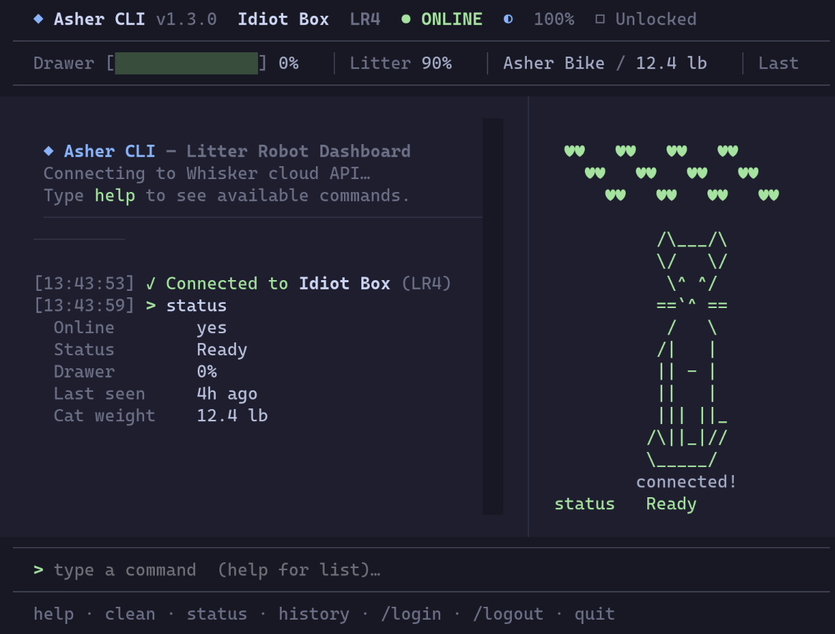Click the Drawer 0% value in status strip
The image size is (835, 634).
click(288, 63)
